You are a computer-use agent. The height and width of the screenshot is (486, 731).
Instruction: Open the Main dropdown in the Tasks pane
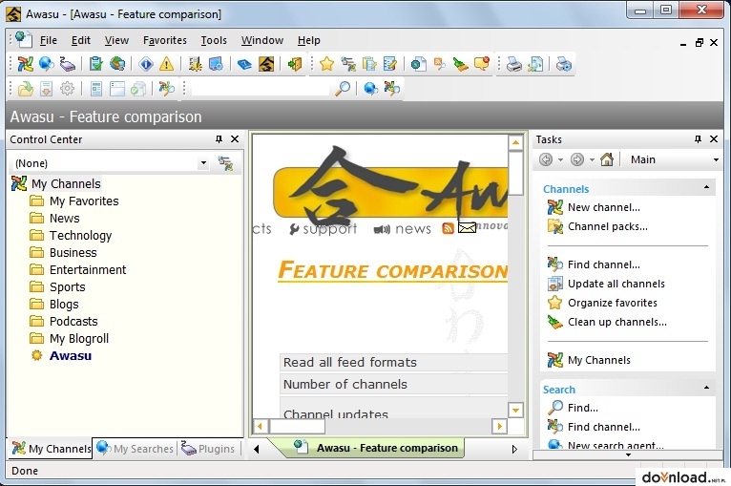(x=716, y=159)
